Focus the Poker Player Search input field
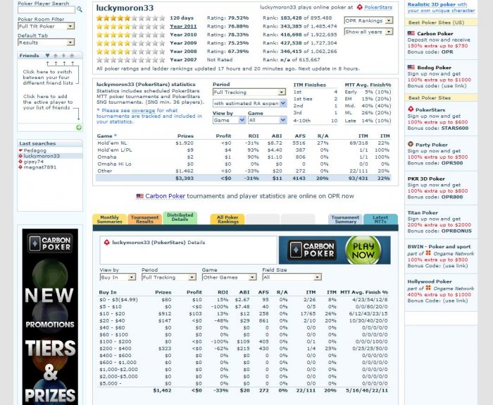This screenshot has height=405, width=493. point(46,10)
